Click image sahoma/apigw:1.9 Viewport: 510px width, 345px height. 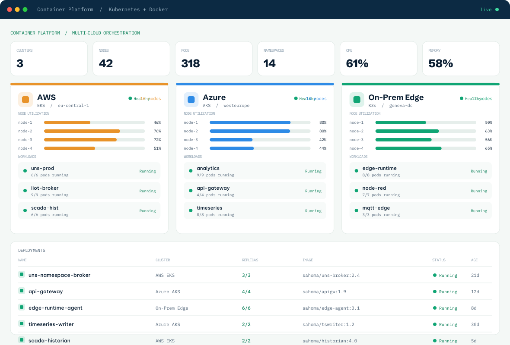point(324,292)
